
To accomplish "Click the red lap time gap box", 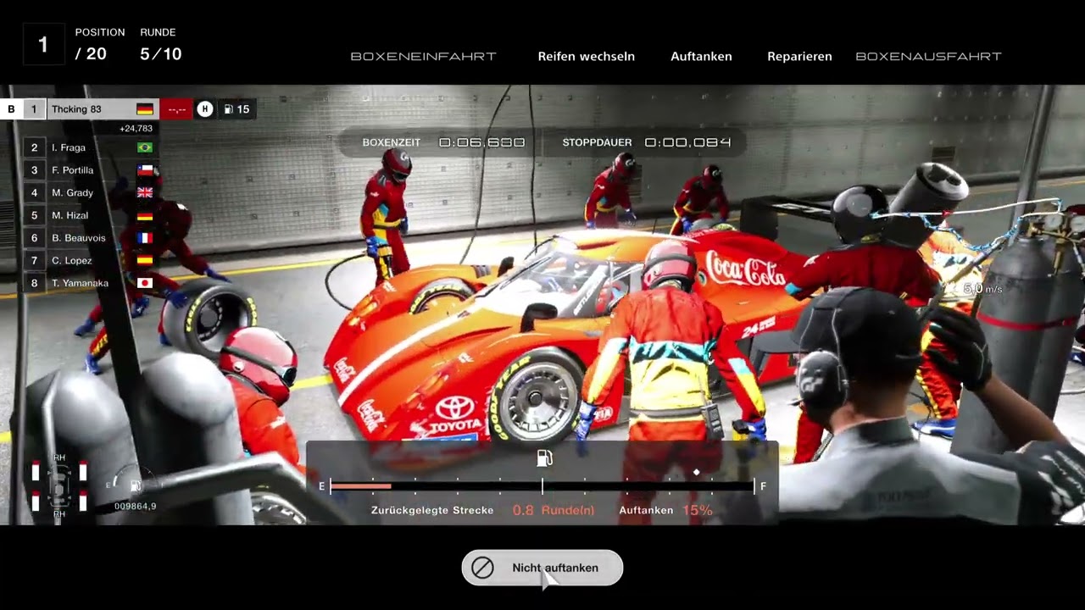I will [x=176, y=108].
